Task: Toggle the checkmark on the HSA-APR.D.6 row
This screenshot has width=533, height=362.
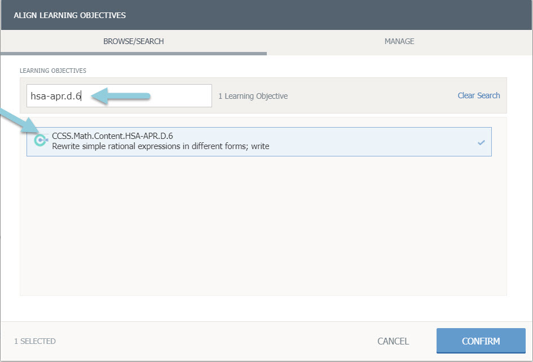Action: (481, 142)
